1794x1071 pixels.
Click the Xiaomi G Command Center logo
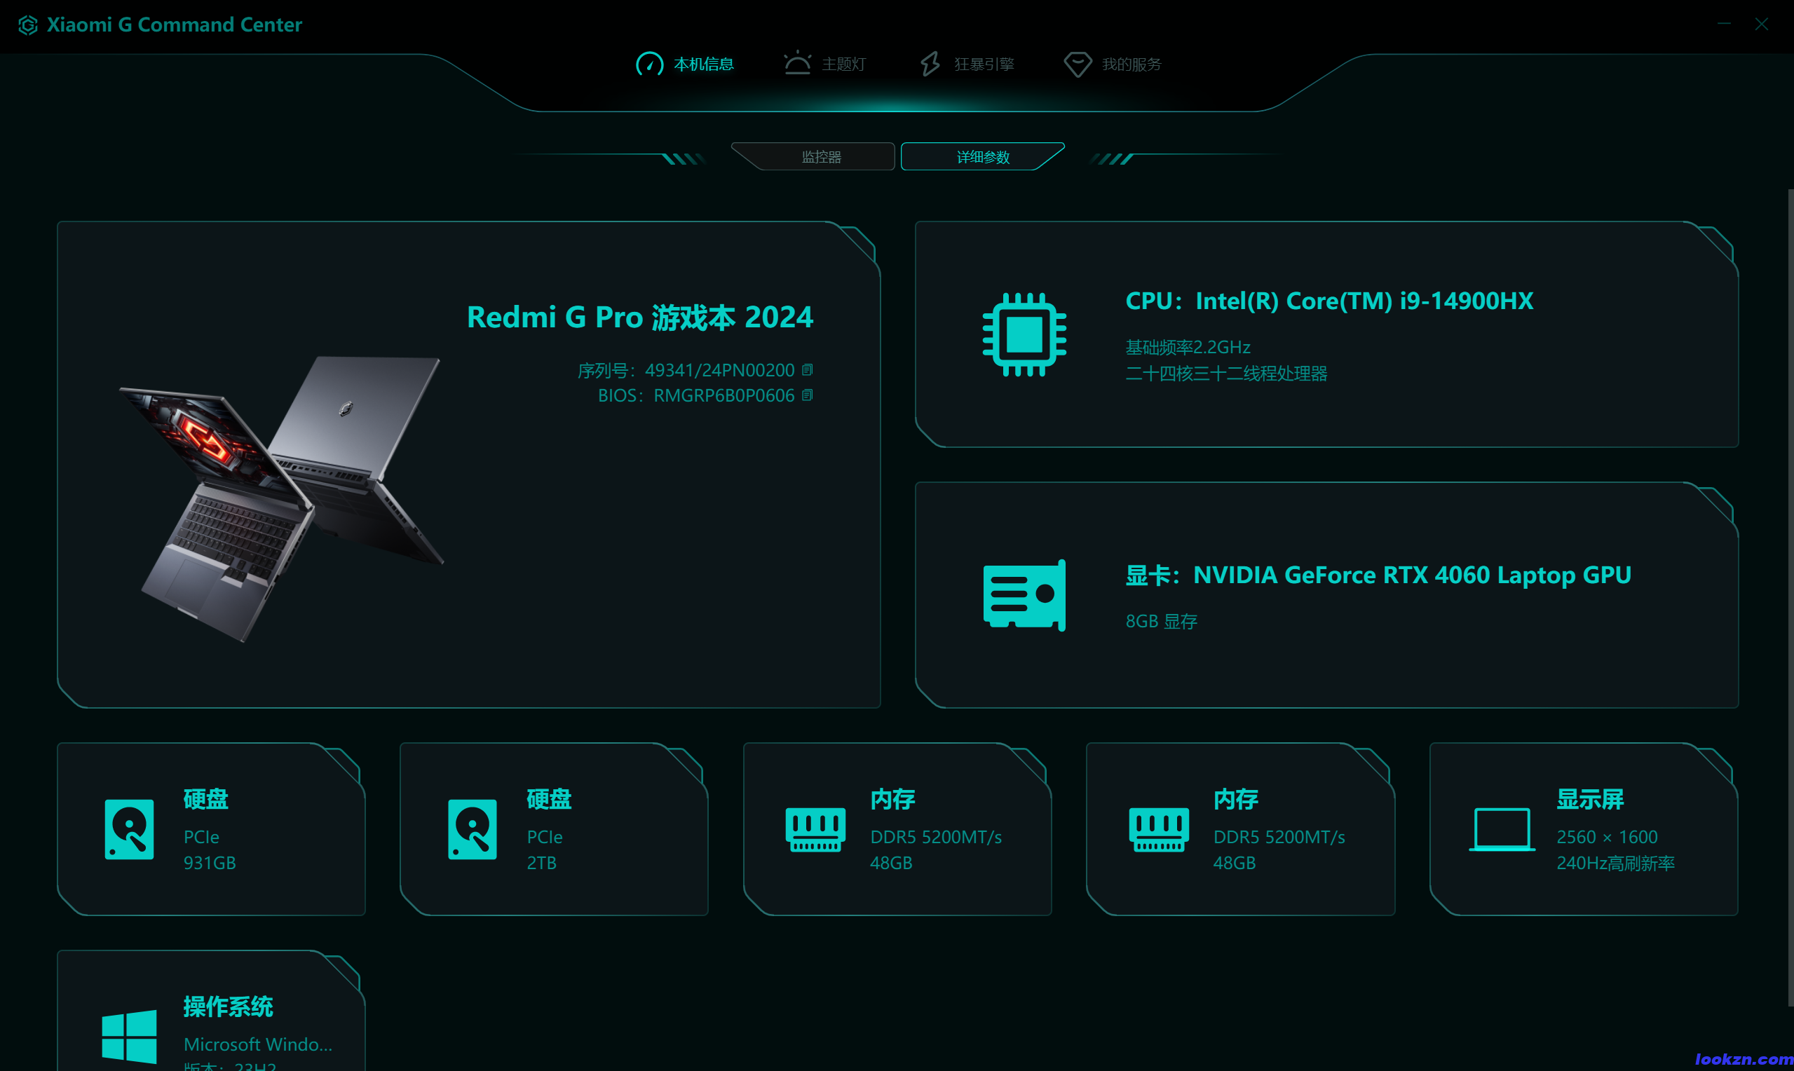point(27,25)
